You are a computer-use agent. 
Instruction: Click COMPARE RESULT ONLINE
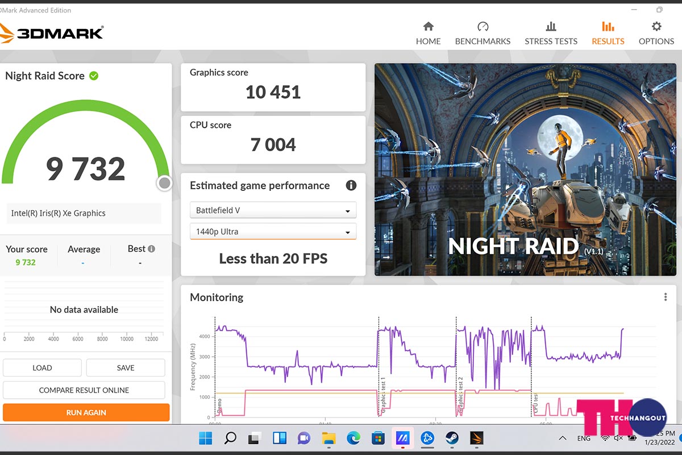pyautogui.click(x=84, y=390)
